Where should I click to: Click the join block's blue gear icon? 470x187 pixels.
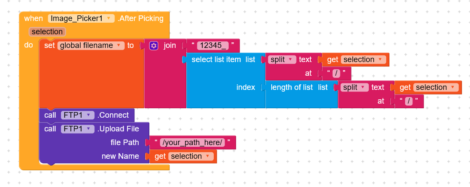(154, 45)
